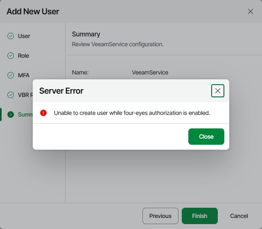The width and height of the screenshot is (262, 229).
Task: Click the green Close button
Action: [206, 137]
